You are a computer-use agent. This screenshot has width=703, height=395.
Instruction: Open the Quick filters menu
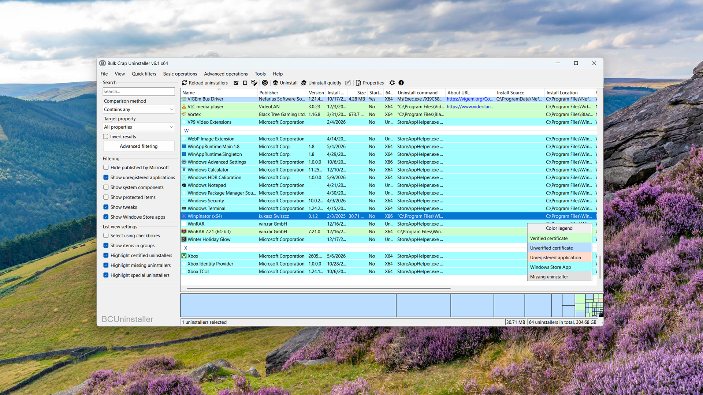click(144, 74)
